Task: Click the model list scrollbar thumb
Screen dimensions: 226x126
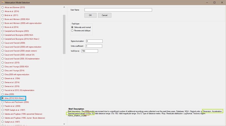Action: tap(64, 34)
